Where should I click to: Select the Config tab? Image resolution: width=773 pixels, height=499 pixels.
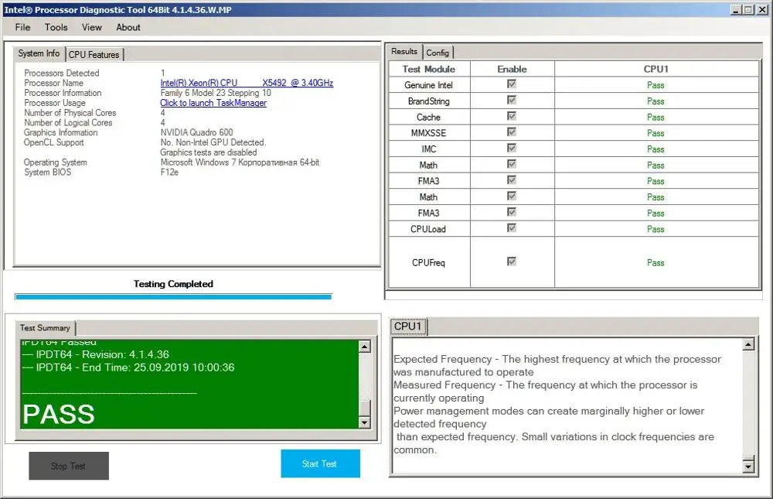[x=438, y=53]
